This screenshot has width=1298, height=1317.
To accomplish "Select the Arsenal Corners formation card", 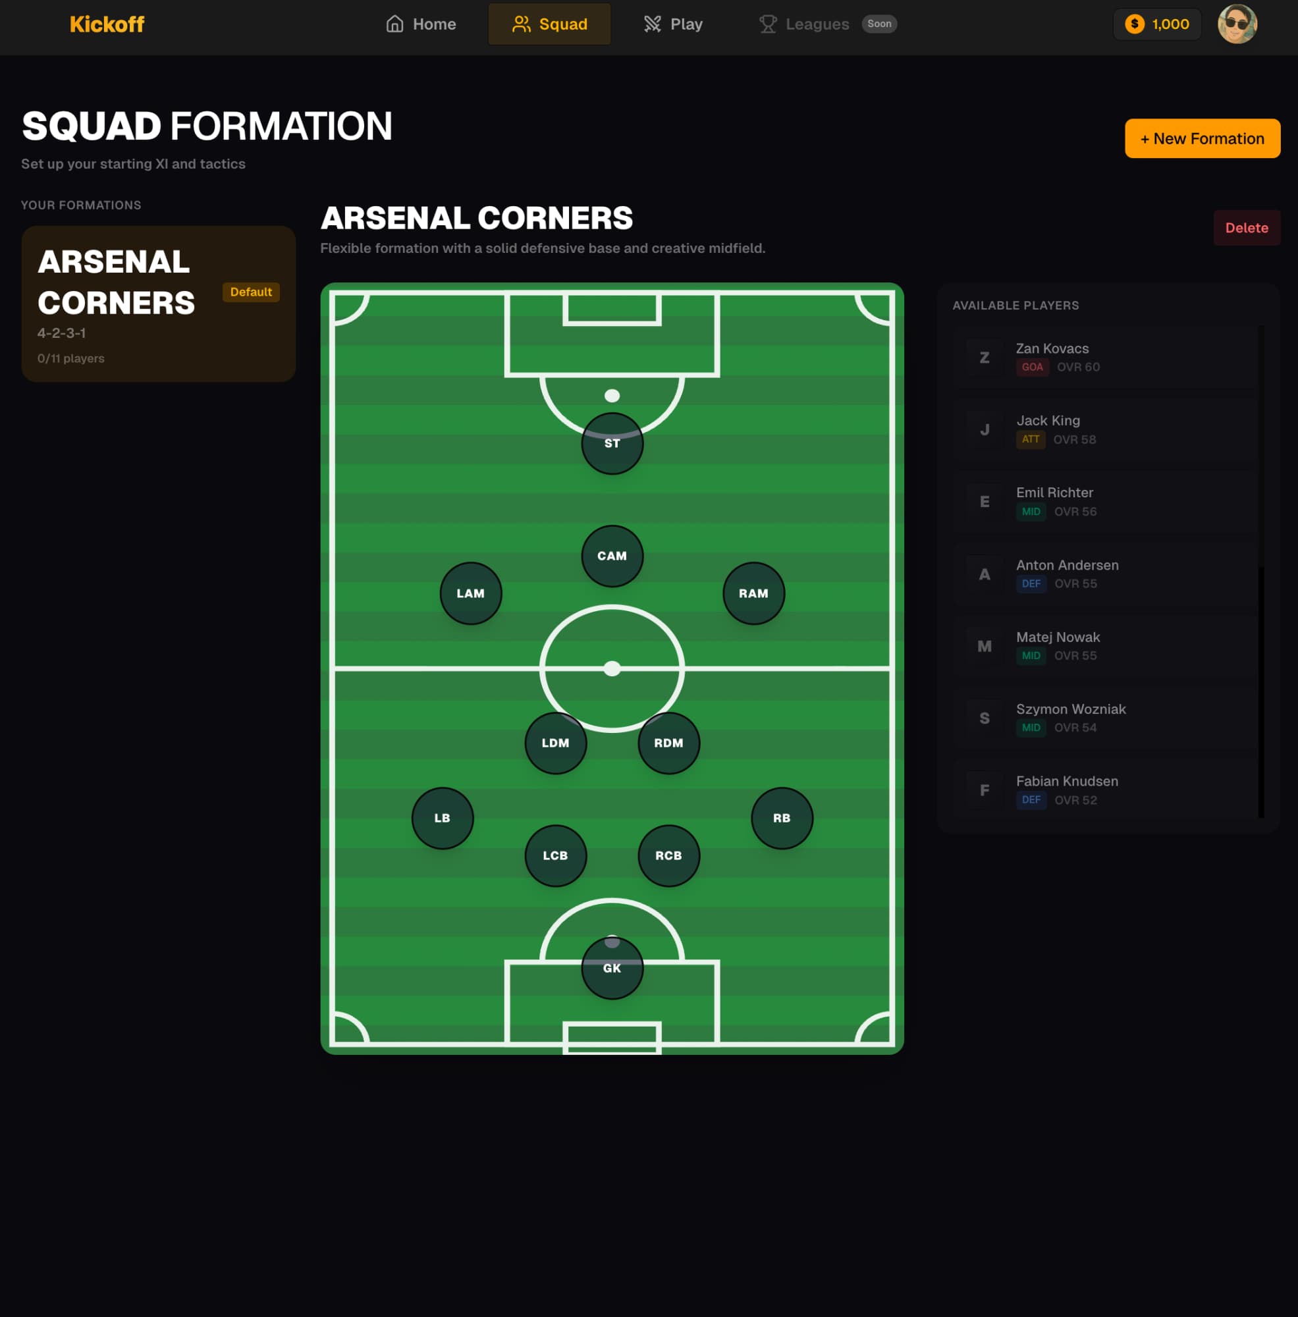I will [158, 304].
